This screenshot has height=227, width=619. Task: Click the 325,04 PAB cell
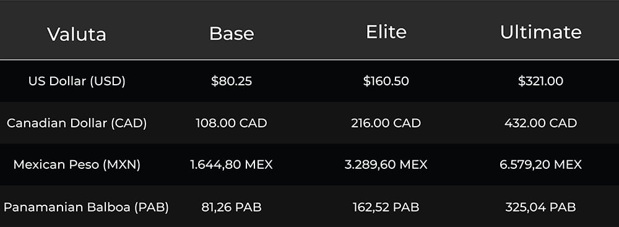click(x=540, y=207)
